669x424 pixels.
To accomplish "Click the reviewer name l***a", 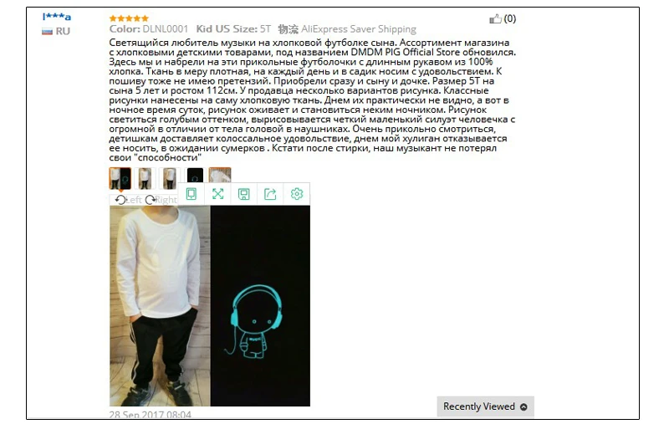I will tap(57, 17).
